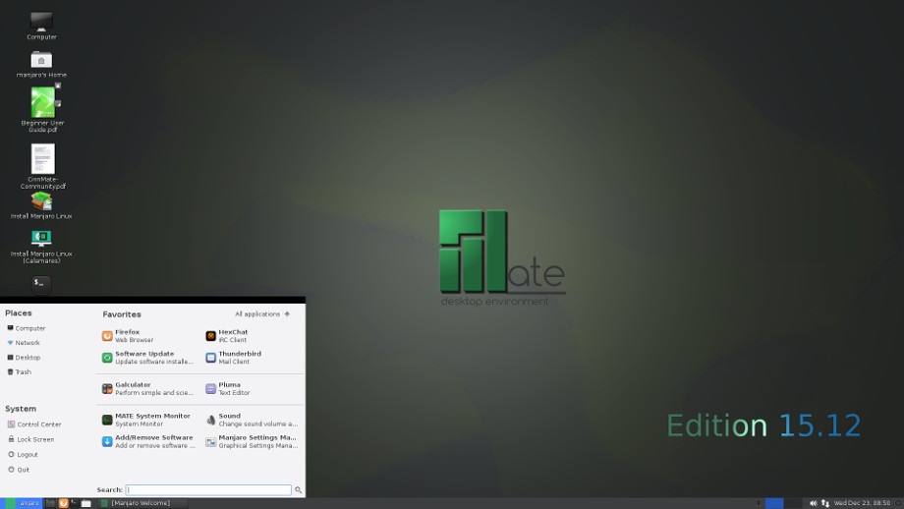Screen dimensions: 904x509
Task: Click the power icon at panel's right end
Action: point(899,503)
